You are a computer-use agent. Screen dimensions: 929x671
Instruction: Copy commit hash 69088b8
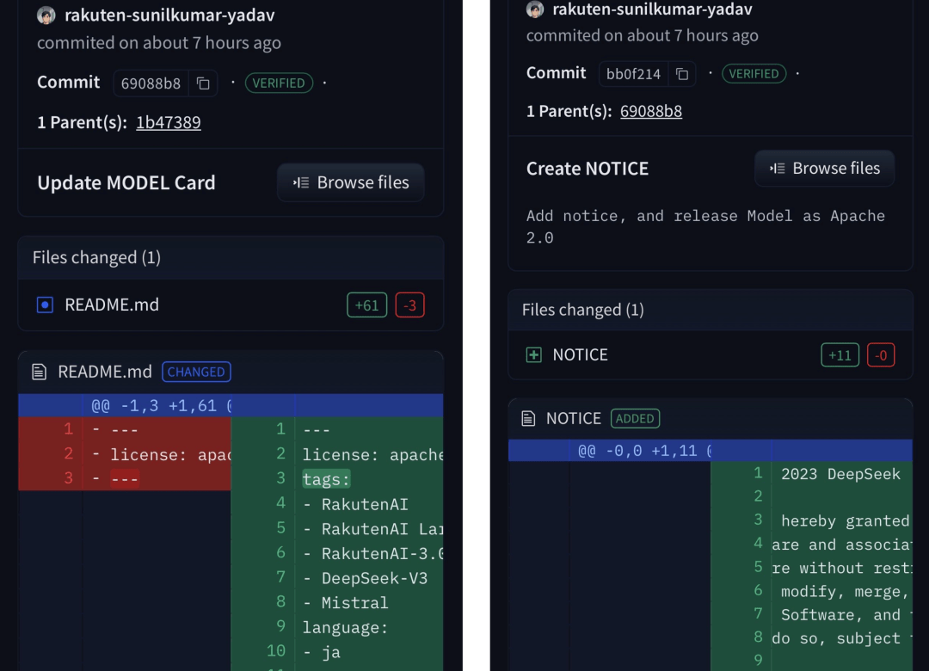click(x=203, y=83)
